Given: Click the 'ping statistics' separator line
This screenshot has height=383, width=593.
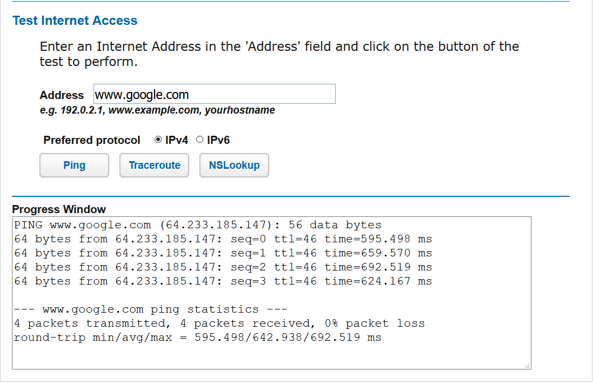Looking at the screenshot, I should (x=151, y=309).
